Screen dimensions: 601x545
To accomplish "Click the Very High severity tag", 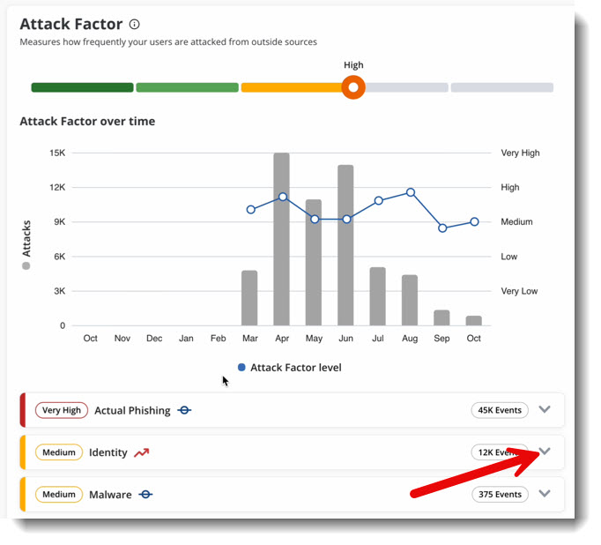I will click(61, 410).
